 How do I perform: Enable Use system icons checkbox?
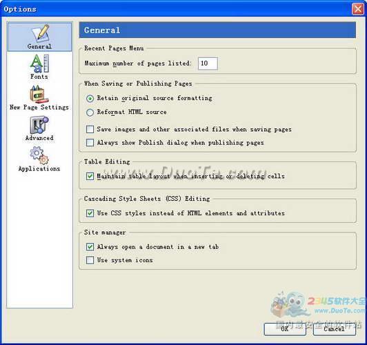coord(90,260)
